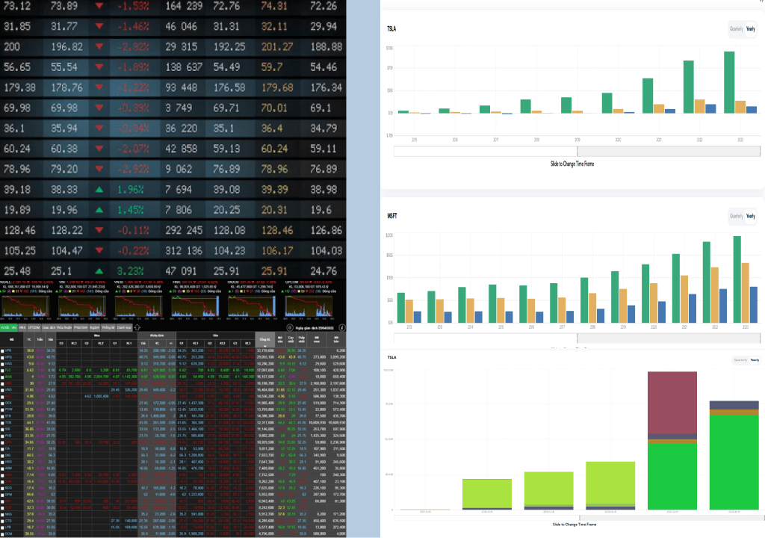Open the 'Thống kê' tab
The height and width of the screenshot is (538, 765).
(108, 327)
